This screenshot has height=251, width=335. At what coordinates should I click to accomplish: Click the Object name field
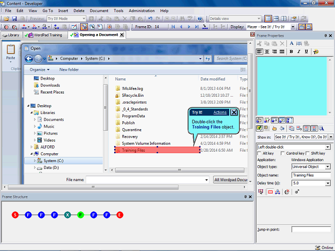click(x=311, y=175)
